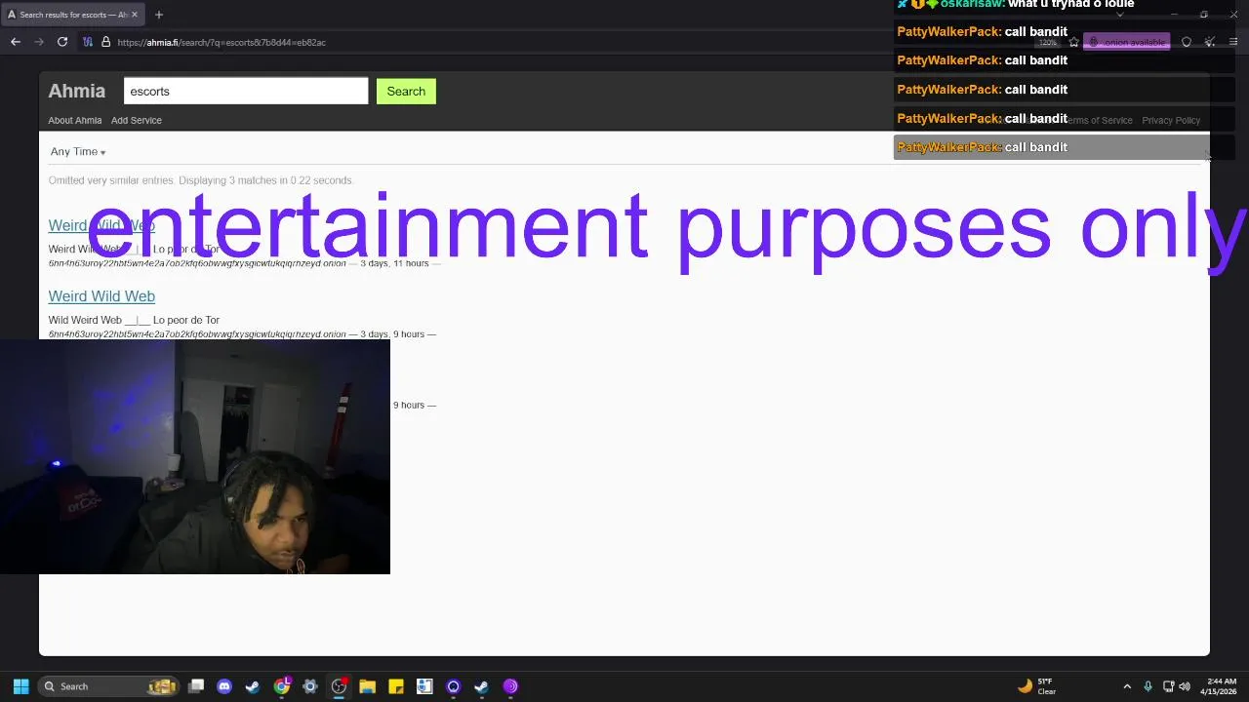The image size is (1249, 702).
Task: Open the Add Service link
Action: tap(137, 120)
